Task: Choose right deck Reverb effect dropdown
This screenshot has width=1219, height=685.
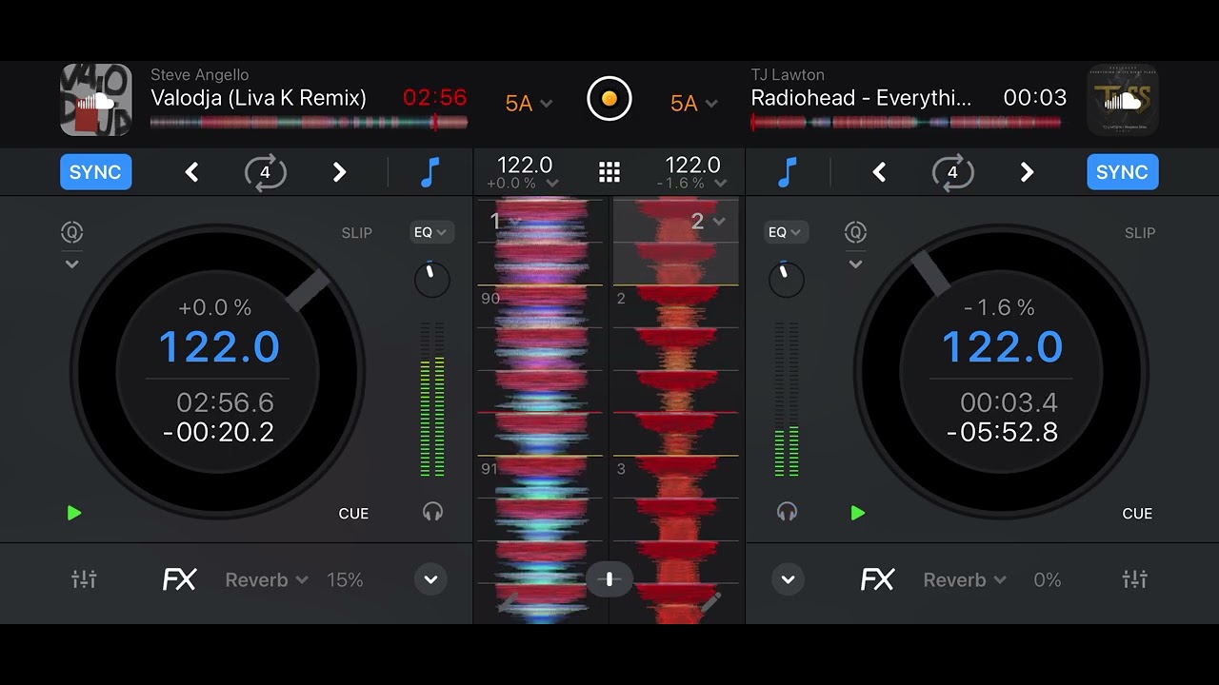Action: point(965,579)
